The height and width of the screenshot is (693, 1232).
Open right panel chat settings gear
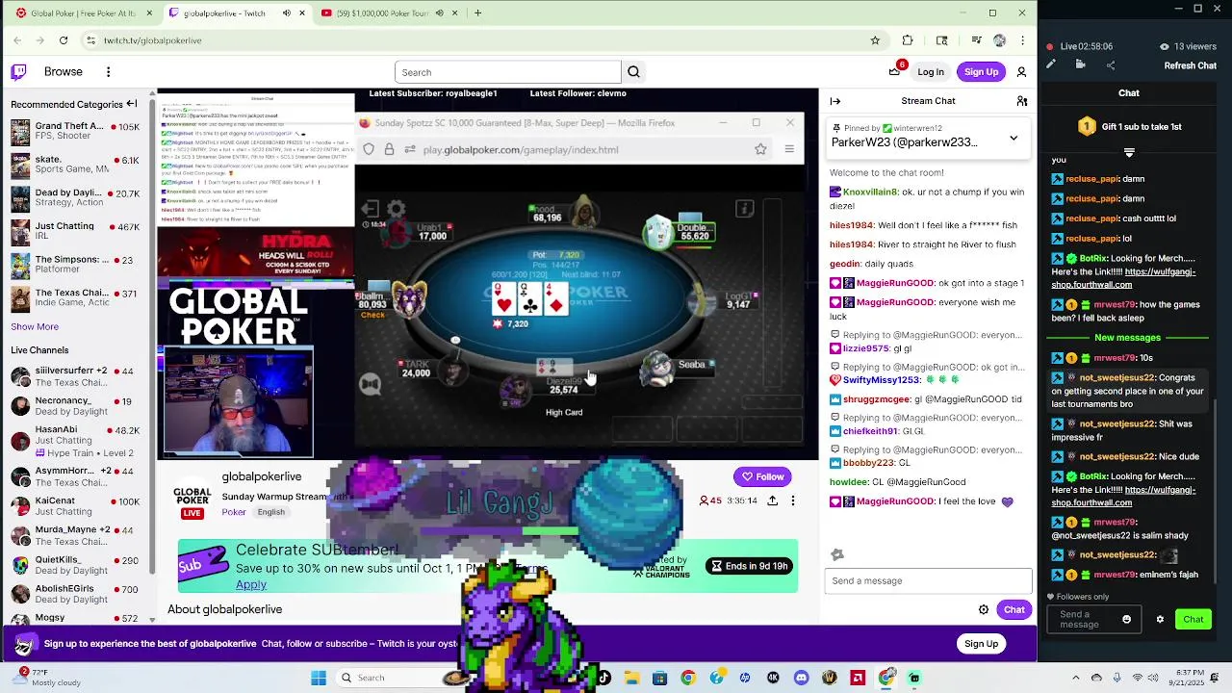tap(1160, 620)
